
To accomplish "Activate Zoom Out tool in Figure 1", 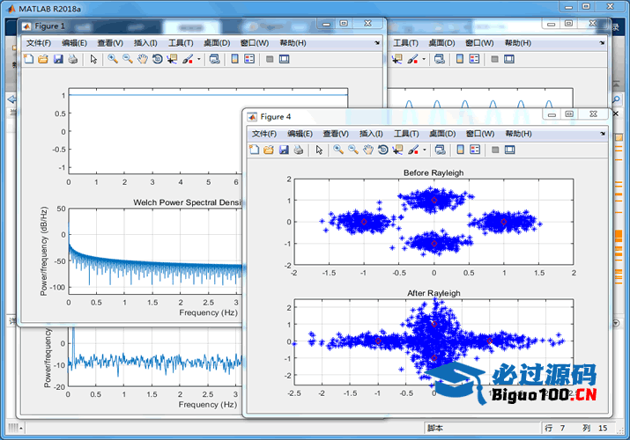I will coord(128,59).
